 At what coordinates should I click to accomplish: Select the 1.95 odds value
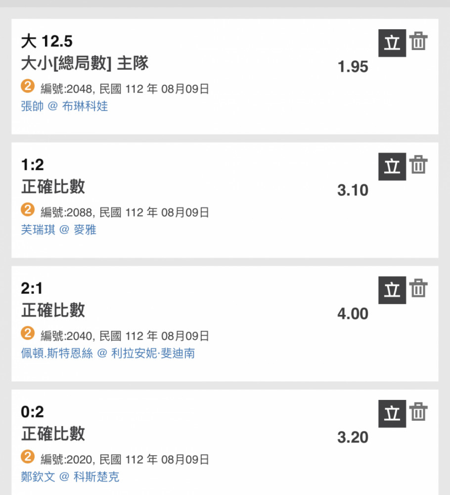click(353, 67)
